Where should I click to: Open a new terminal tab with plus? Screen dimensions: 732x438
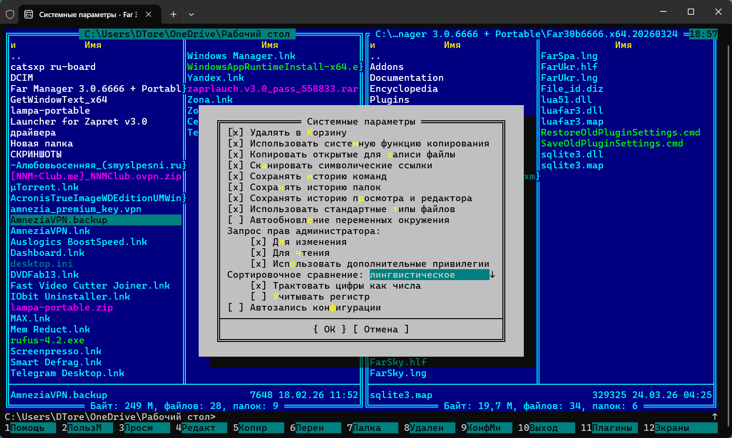[173, 14]
